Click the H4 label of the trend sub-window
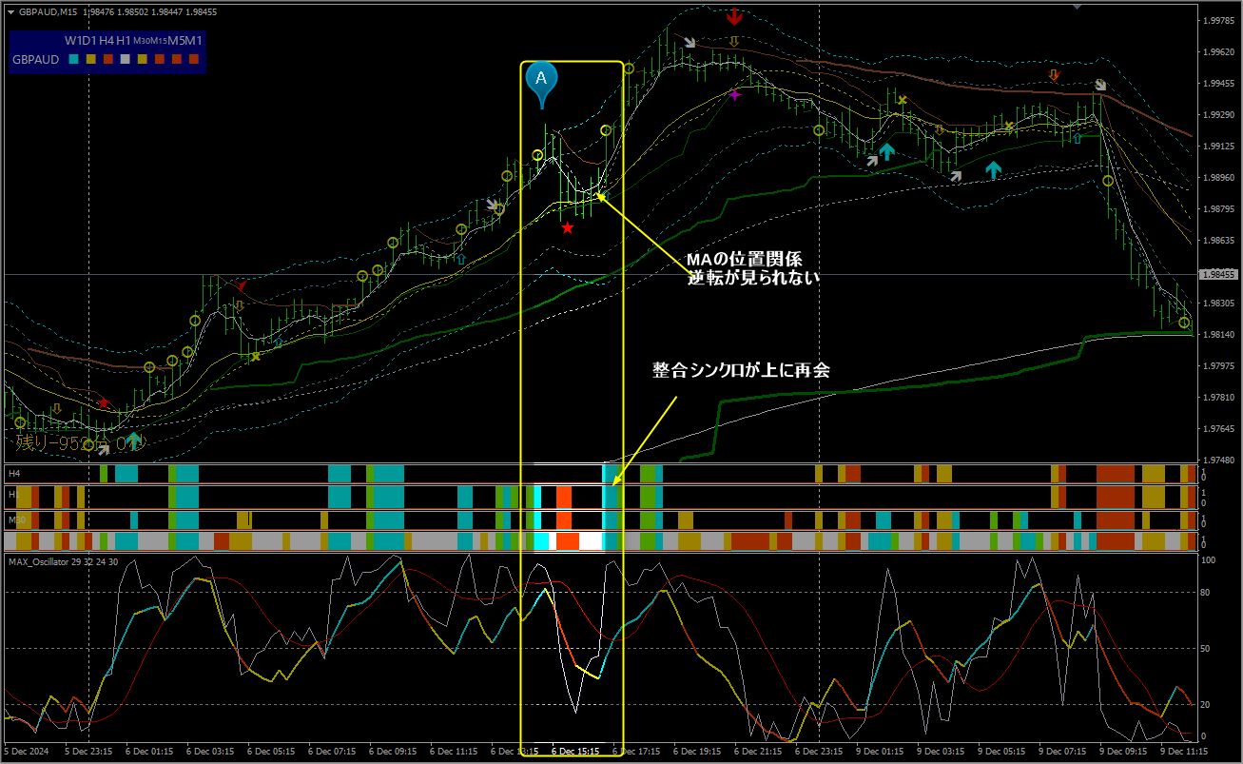Viewport: 1243px width, 764px height. (x=14, y=473)
